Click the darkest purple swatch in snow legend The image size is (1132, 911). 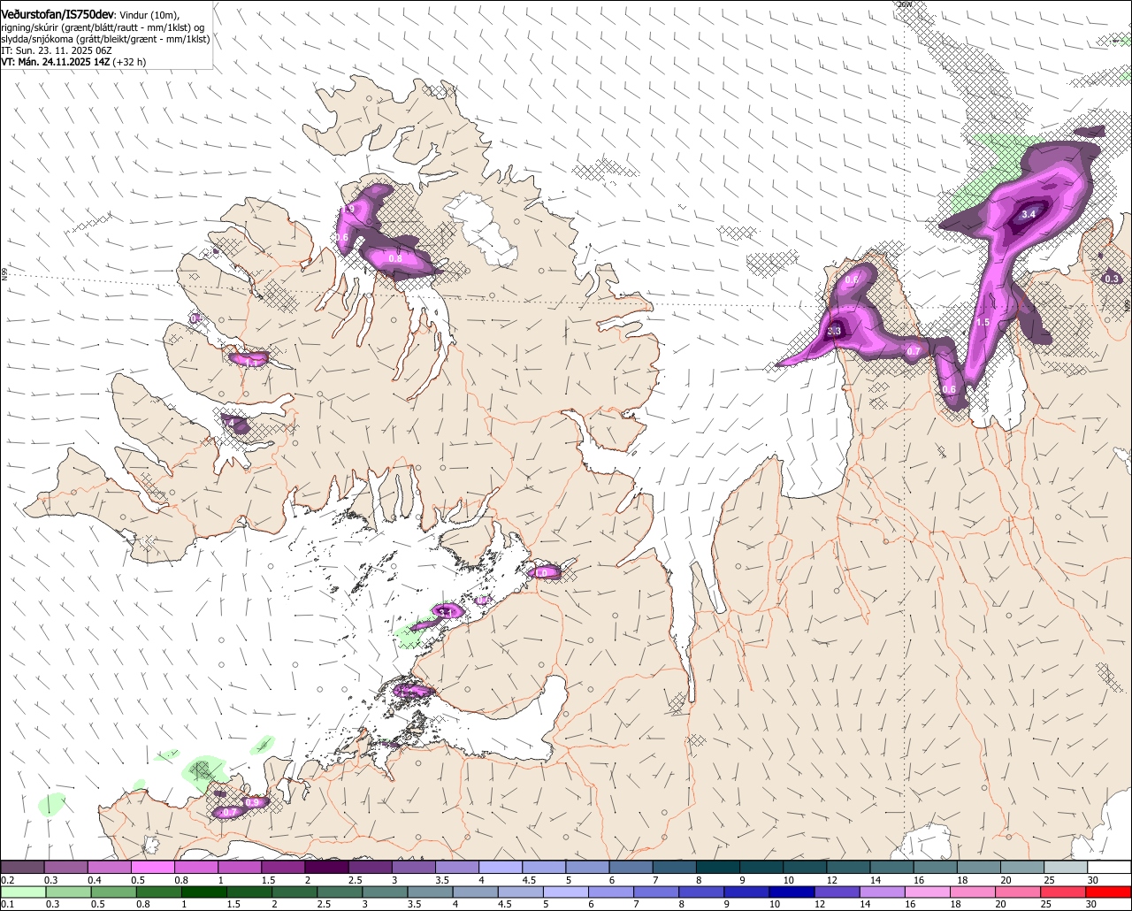[326, 867]
